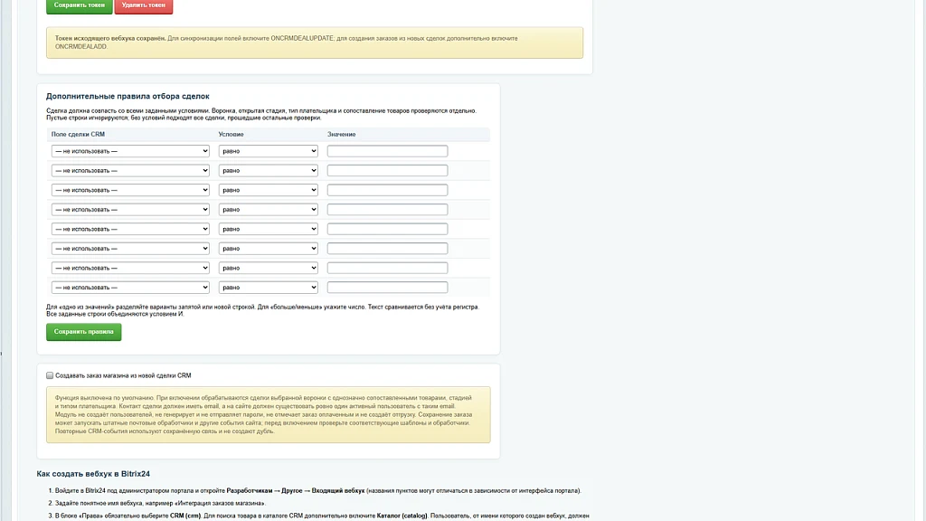Viewport: 926px width, 521px height.
Task: Open the равно condition dropdown in the first rule row
Action: click(268, 151)
